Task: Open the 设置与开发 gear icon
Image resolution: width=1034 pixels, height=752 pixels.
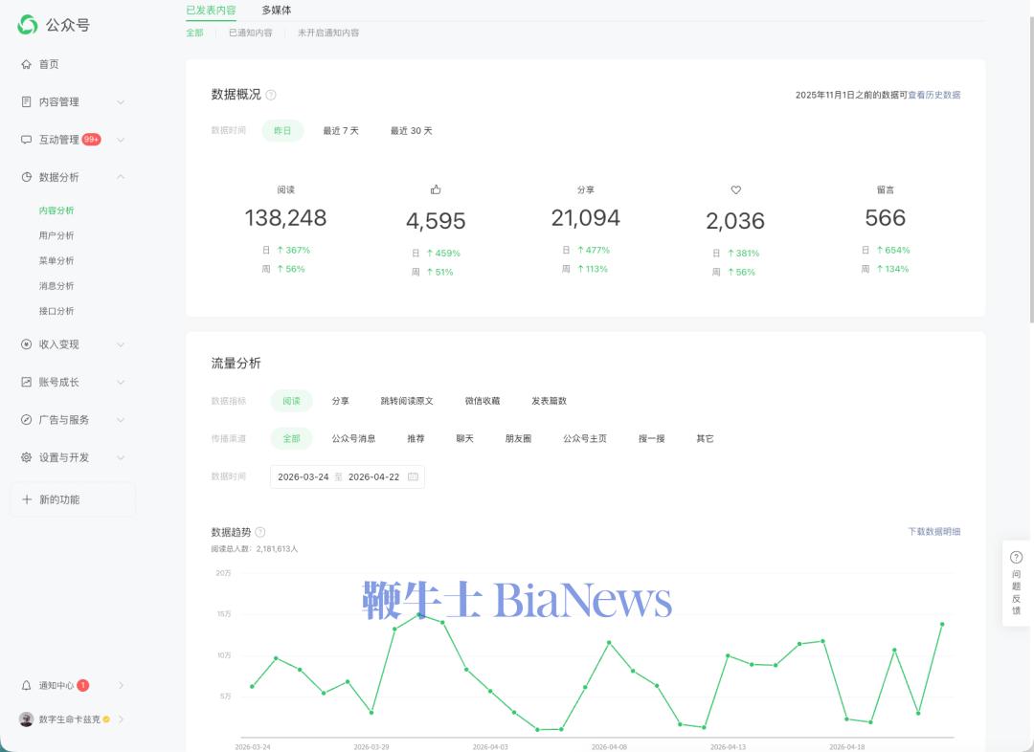Action: point(27,457)
